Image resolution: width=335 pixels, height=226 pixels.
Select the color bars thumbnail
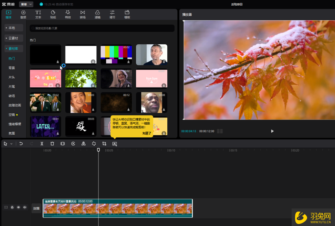coord(116,55)
